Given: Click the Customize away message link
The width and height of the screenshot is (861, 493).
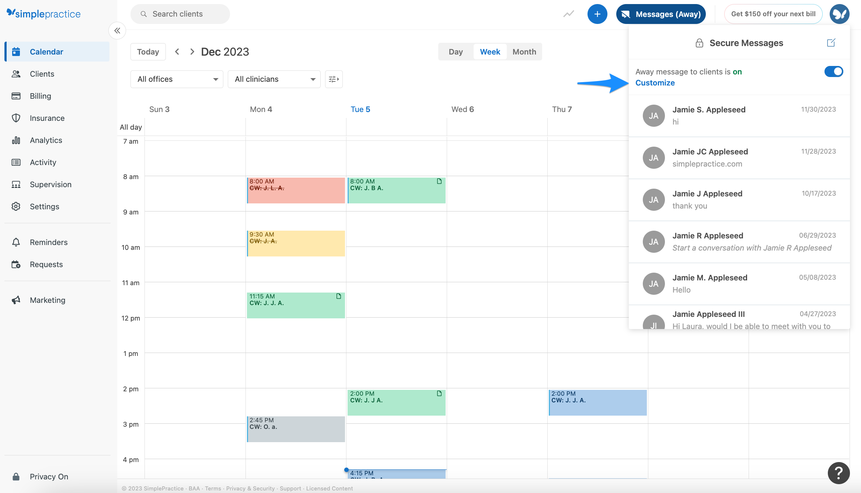Looking at the screenshot, I should point(655,83).
